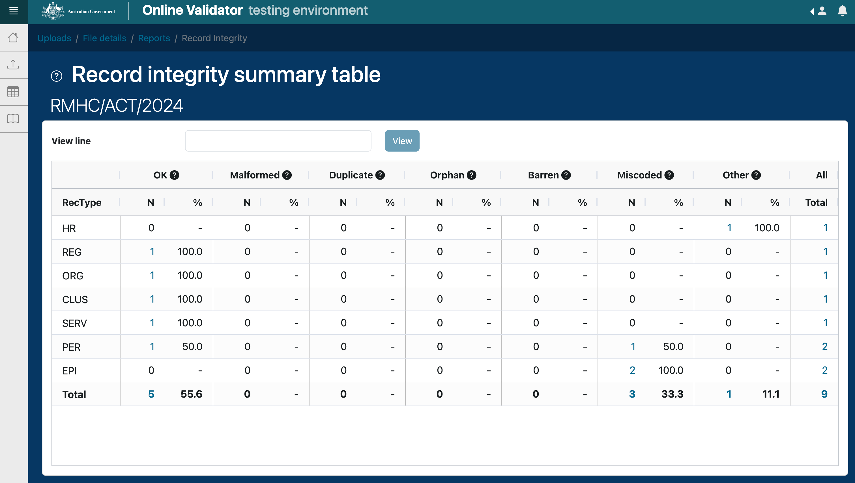
Task: Open the table grid sidebar icon
Action: [x=13, y=92]
